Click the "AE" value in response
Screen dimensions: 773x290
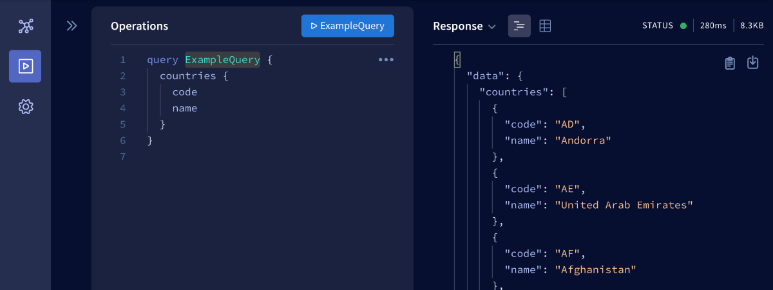click(568, 189)
